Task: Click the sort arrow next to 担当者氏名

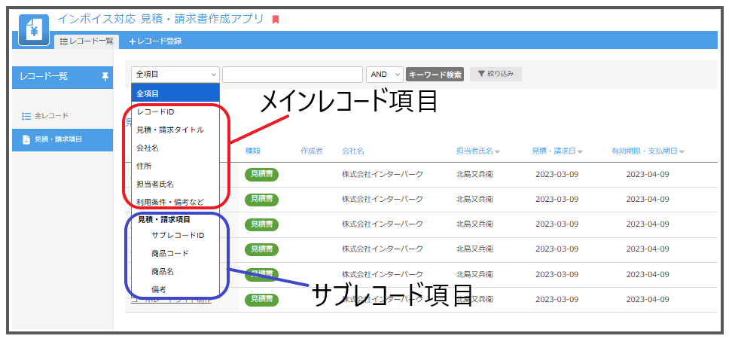Action: point(498,151)
